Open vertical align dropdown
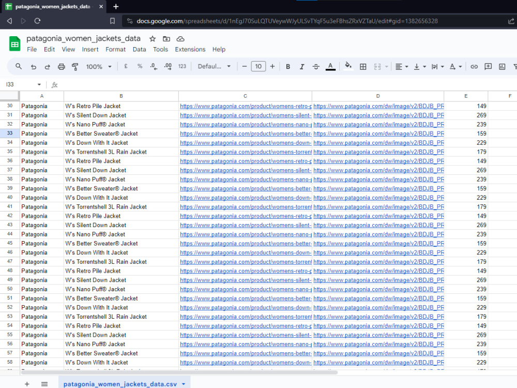Image resolution: width=517 pixels, height=388 pixels. [420, 67]
